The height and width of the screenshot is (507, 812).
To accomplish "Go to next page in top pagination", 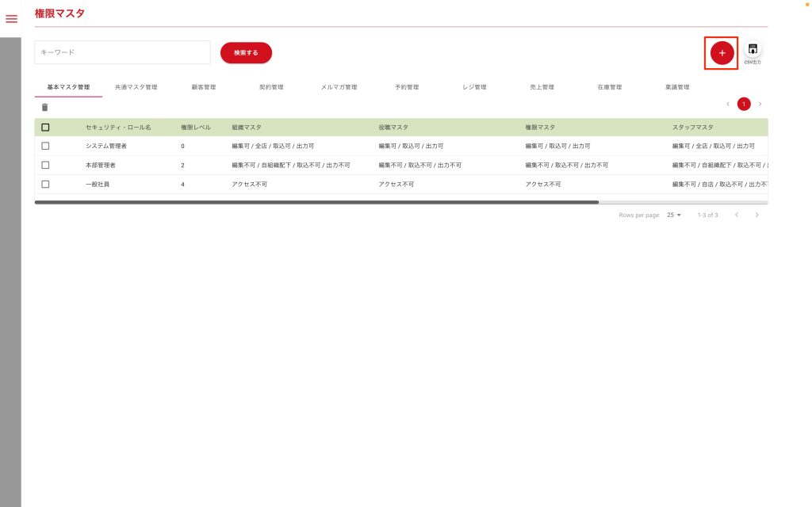I will tap(760, 104).
